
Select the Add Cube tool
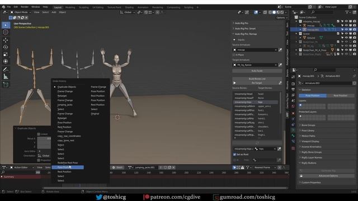click(6, 84)
